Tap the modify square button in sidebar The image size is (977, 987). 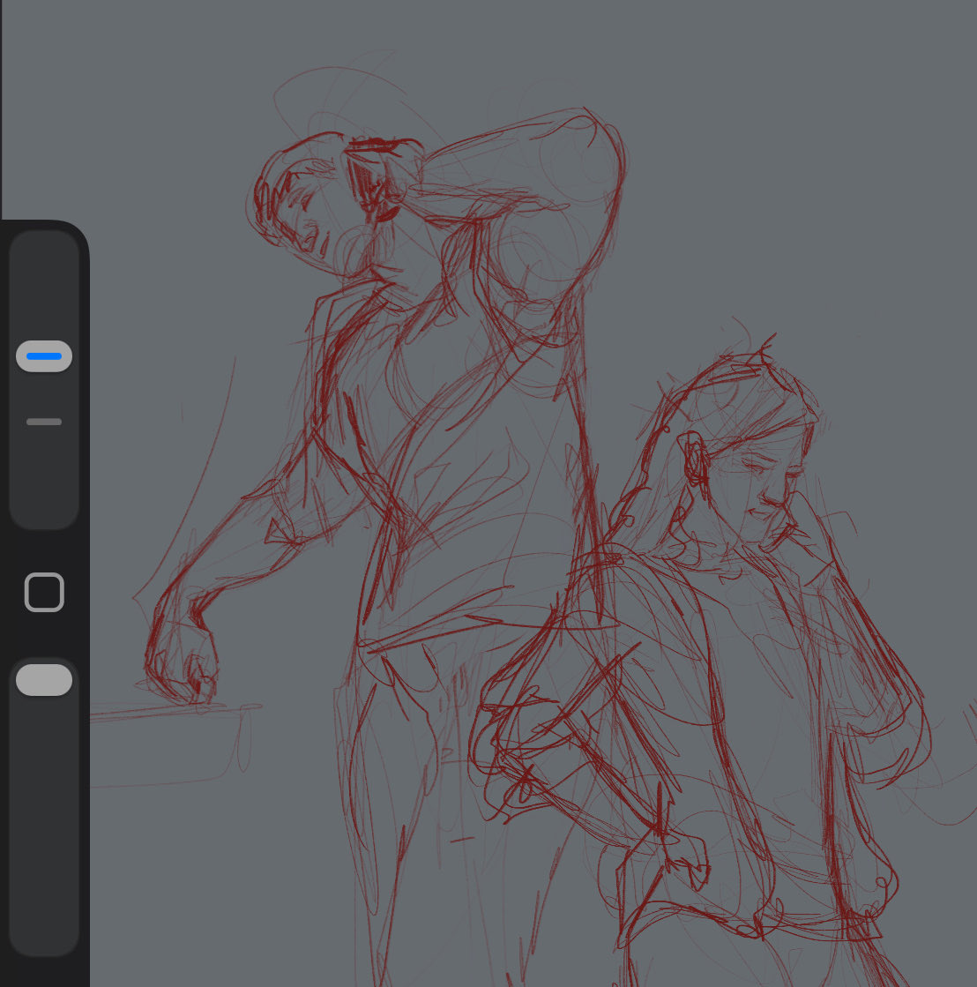point(44,593)
